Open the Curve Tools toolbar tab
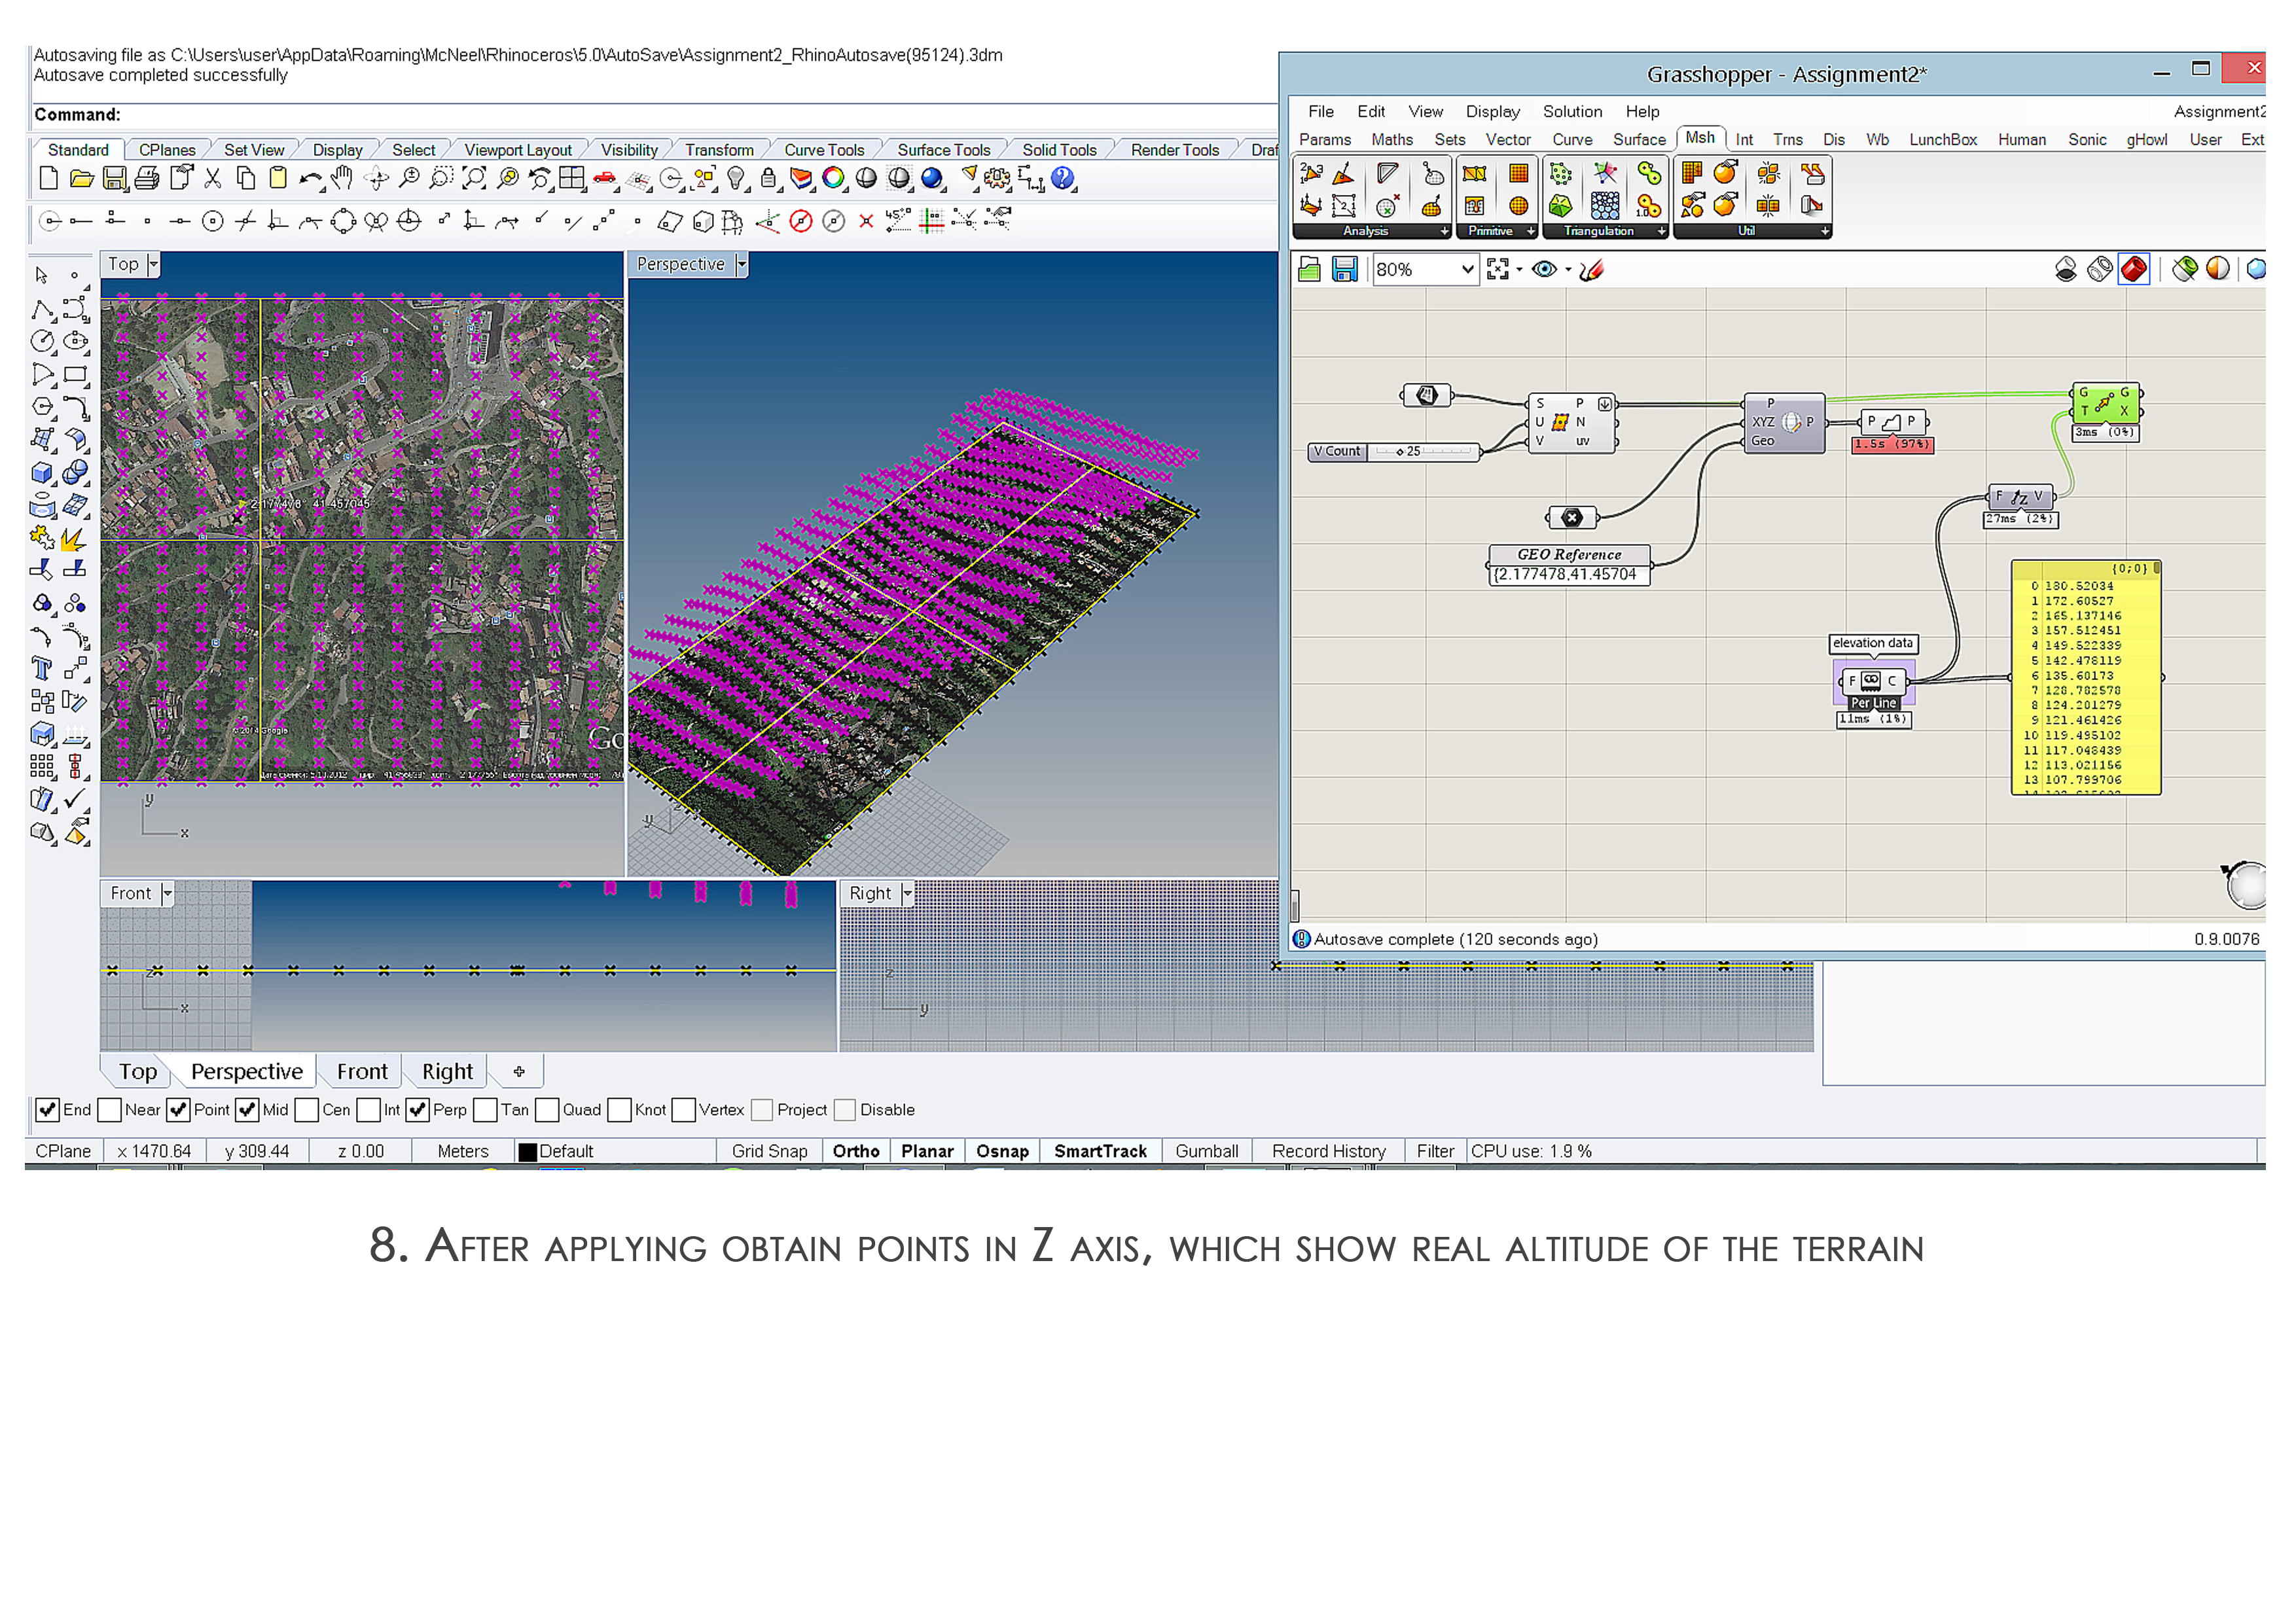2296x1623 pixels. coord(823,150)
